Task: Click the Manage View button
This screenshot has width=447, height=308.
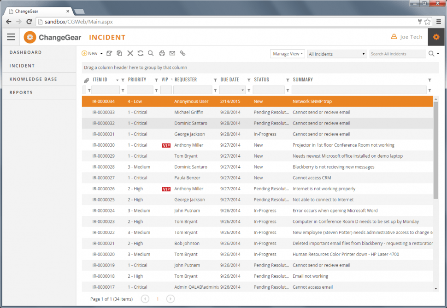Action: point(287,54)
